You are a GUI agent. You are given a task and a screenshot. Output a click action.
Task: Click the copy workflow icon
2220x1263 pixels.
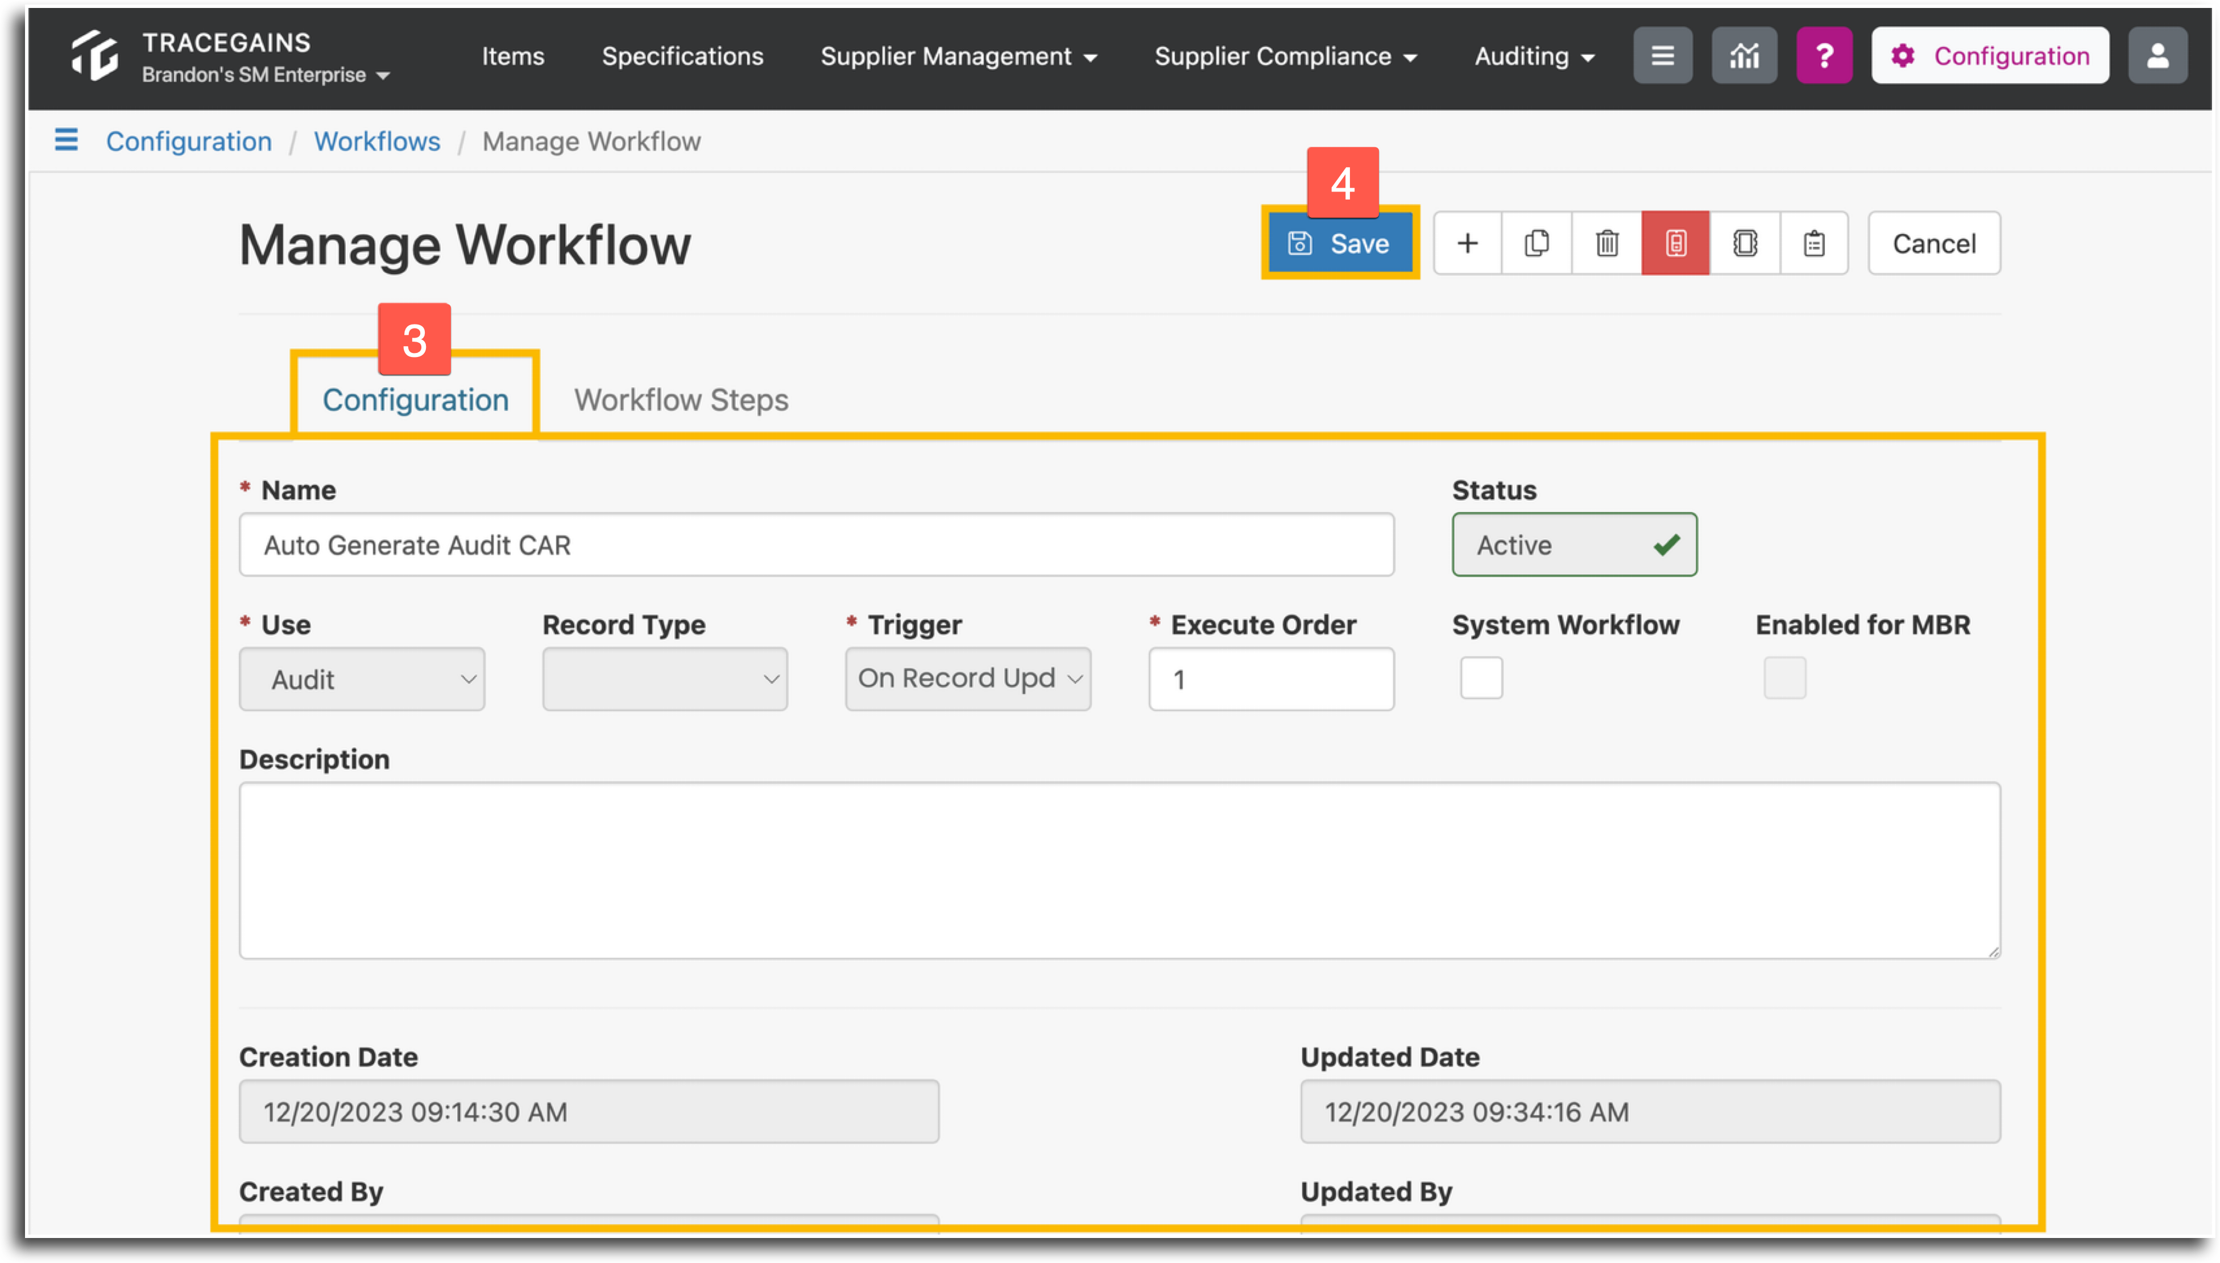pyautogui.click(x=1536, y=244)
